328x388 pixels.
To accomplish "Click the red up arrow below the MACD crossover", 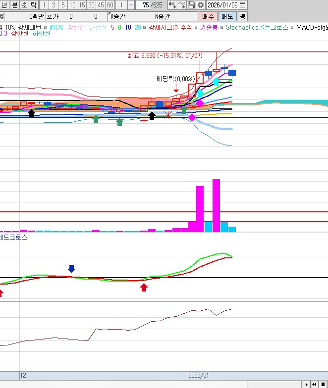I will [x=144, y=287].
